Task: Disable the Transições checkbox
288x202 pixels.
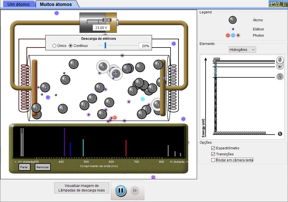Action: coord(213,154)
